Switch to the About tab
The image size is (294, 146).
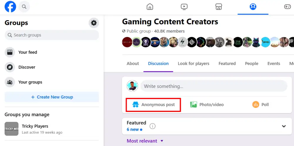[x=133, y=64]
